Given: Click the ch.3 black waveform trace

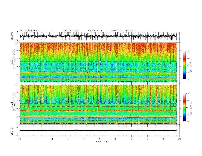Looking at the screenshot, I should pyautogui.click(x=98, y=131).
